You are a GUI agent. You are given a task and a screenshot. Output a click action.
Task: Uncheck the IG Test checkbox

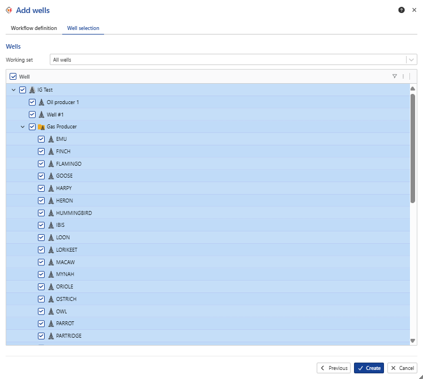pyautogui.click(x=23, y=89)
